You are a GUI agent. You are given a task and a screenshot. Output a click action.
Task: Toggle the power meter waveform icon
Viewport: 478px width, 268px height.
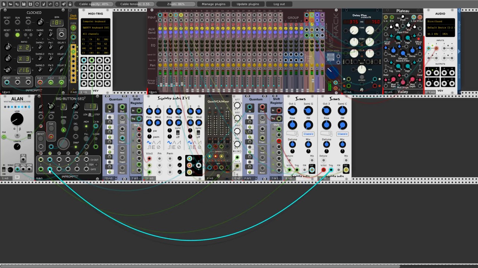[50, 4]
